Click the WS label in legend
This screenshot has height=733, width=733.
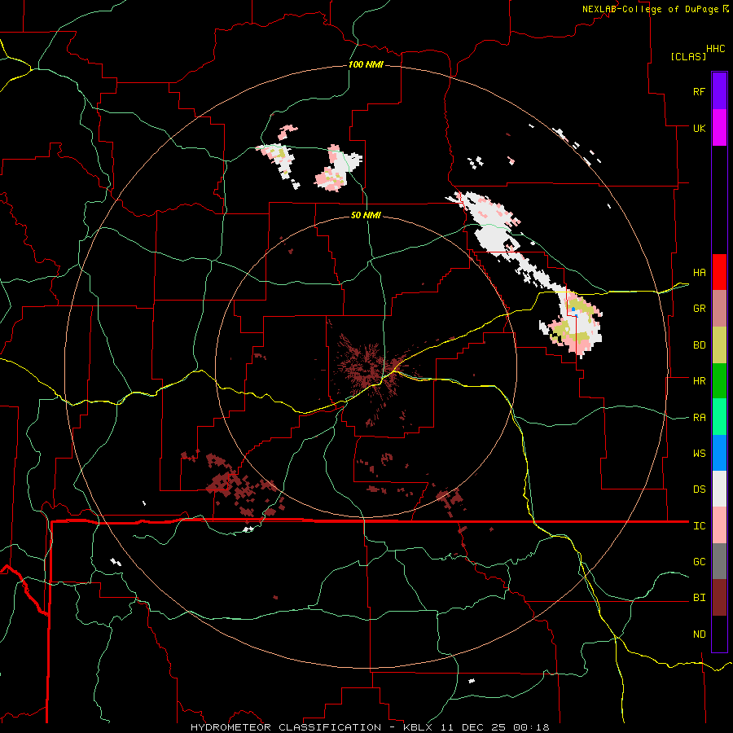pos(699,454)
